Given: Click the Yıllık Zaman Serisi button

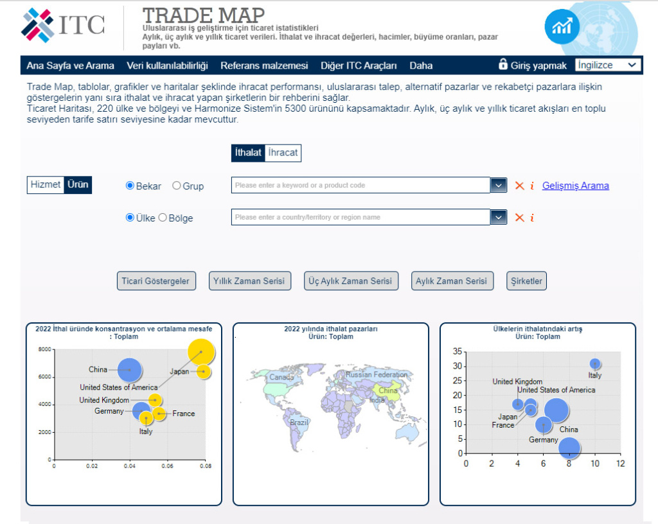Looking at the screenshot, I should click(250, 281).
